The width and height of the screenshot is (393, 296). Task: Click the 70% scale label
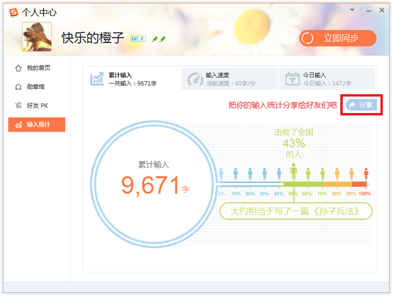[x=322, y=194]
